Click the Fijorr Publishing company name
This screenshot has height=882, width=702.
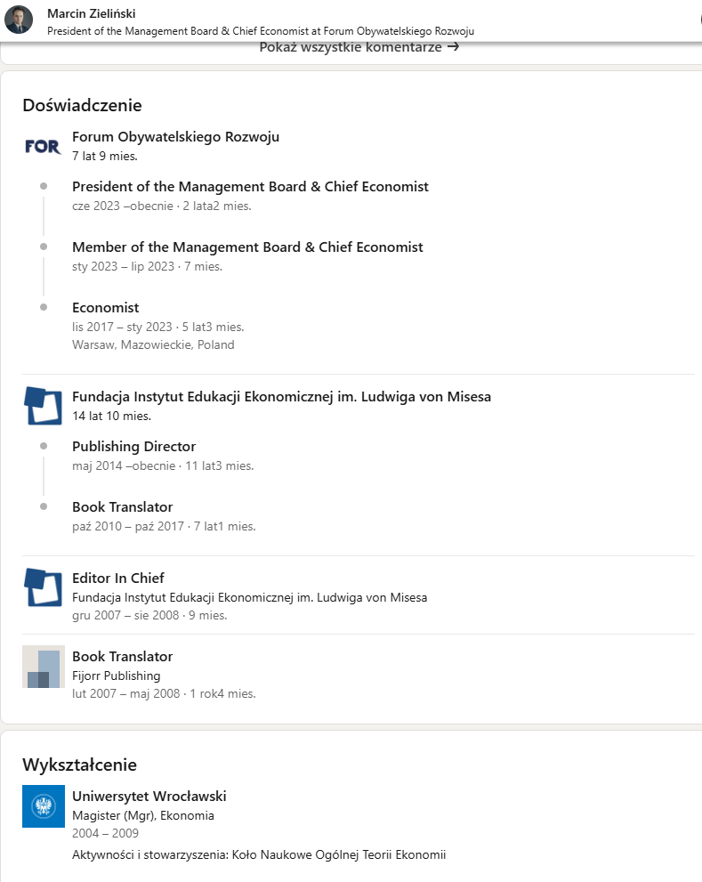[x=116, y=676]
